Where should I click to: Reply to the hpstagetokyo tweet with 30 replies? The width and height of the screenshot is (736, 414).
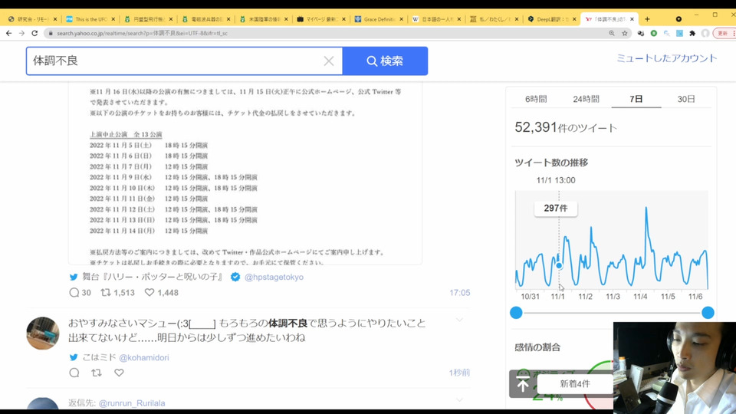(x=74, y=292)
